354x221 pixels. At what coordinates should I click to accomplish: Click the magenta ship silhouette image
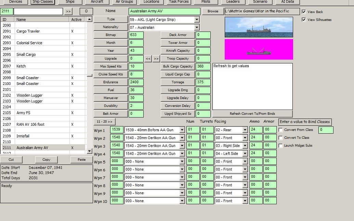click(x=259, y=49)
